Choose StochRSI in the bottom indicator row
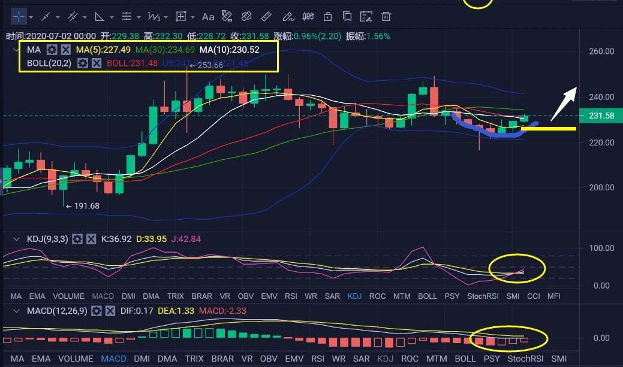The width and height of the screenshot is (623, 367). [x=525, y=359]
